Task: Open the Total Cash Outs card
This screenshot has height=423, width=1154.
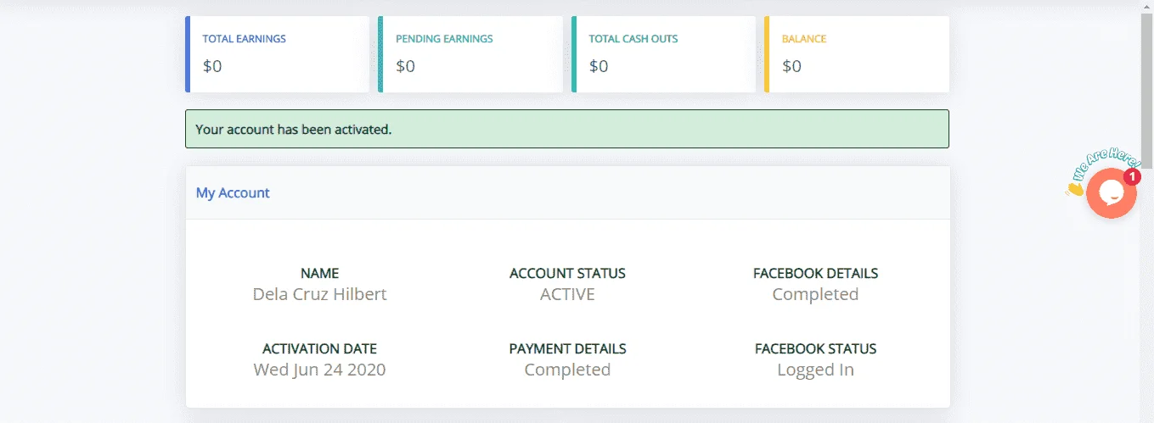Action: coord(663,53)
